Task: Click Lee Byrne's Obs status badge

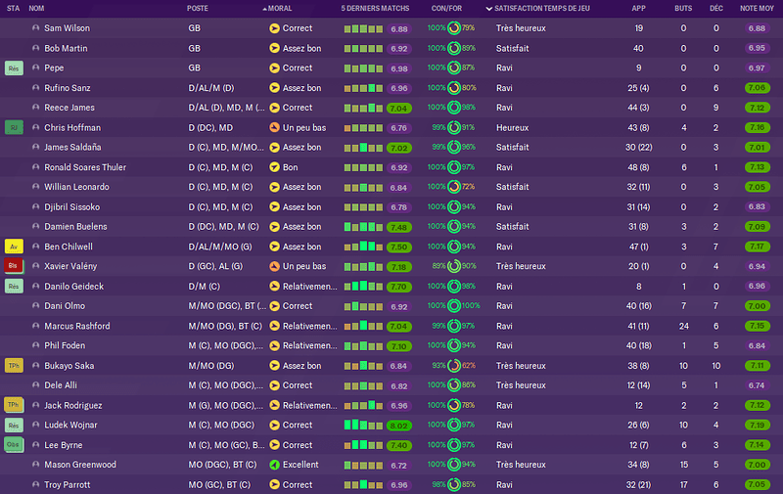Action: (14, 444)
